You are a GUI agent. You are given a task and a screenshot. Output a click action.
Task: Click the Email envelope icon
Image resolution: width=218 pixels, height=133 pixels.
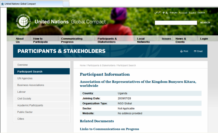tap(195, 51)
